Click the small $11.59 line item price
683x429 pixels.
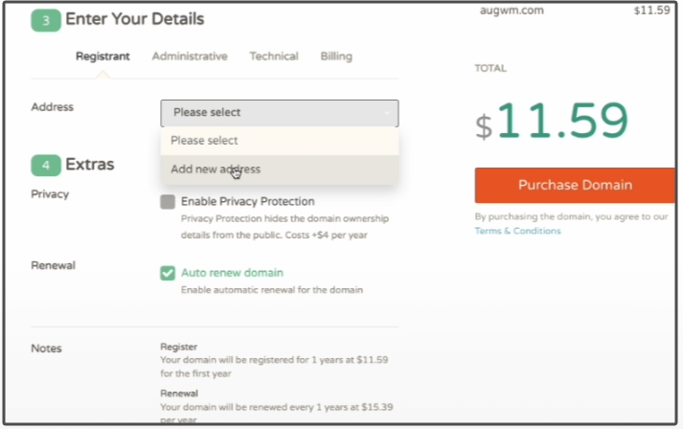click(651, 11)
